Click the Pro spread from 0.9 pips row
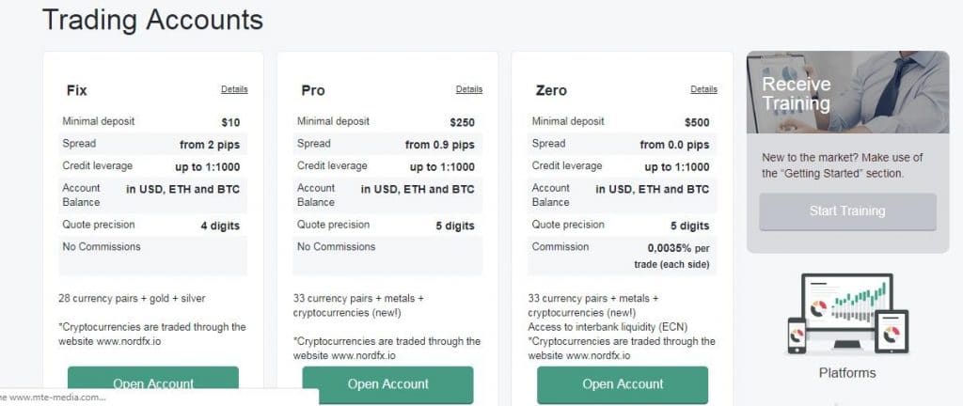 (x=387, y=145)
